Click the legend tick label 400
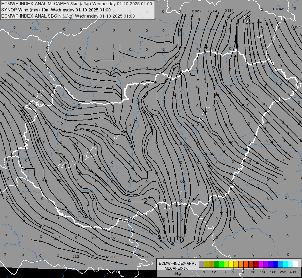This screenshot has width=302, height=278. (x=293, y=272)
